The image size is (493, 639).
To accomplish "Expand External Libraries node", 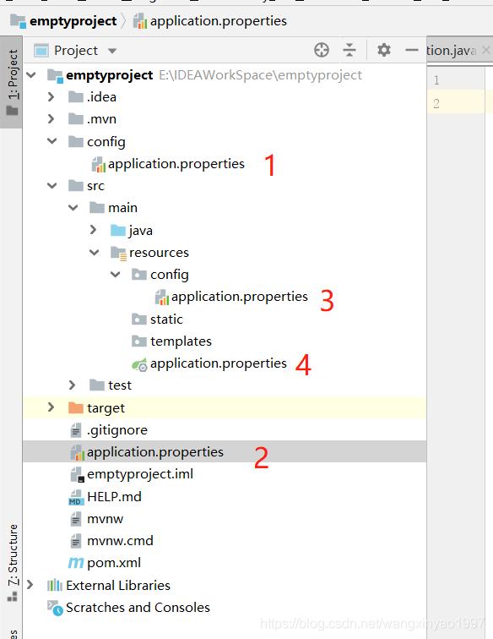I will point(30,585).
